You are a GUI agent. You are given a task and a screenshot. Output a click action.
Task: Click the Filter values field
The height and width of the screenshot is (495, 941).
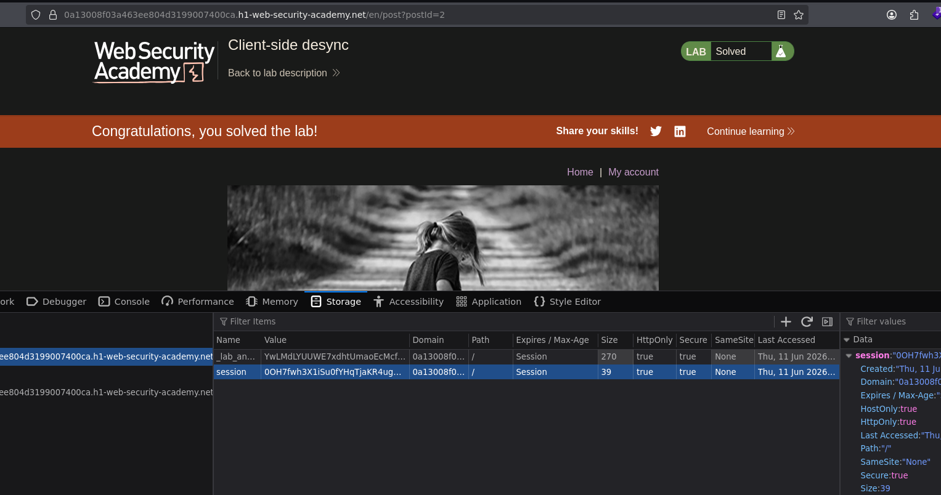(x=891, y=321)
